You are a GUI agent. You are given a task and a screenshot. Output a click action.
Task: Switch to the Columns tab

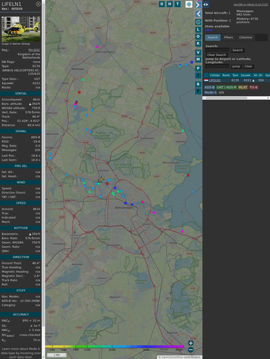[245, 38]
